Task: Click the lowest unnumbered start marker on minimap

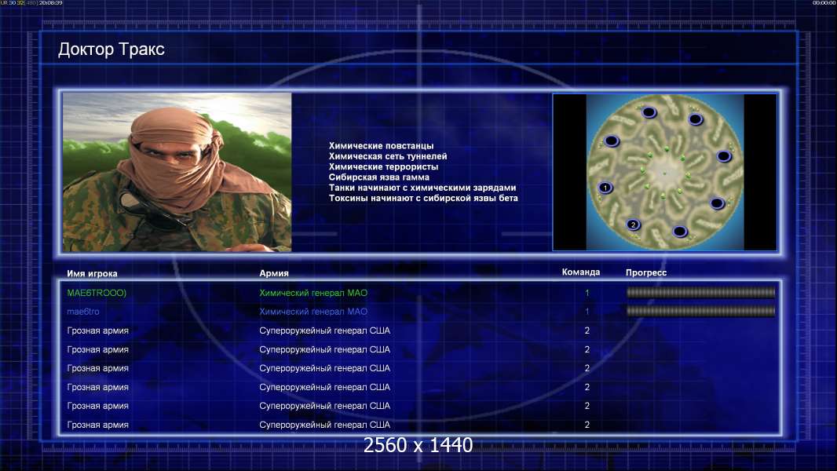Action: click(679, 232)
